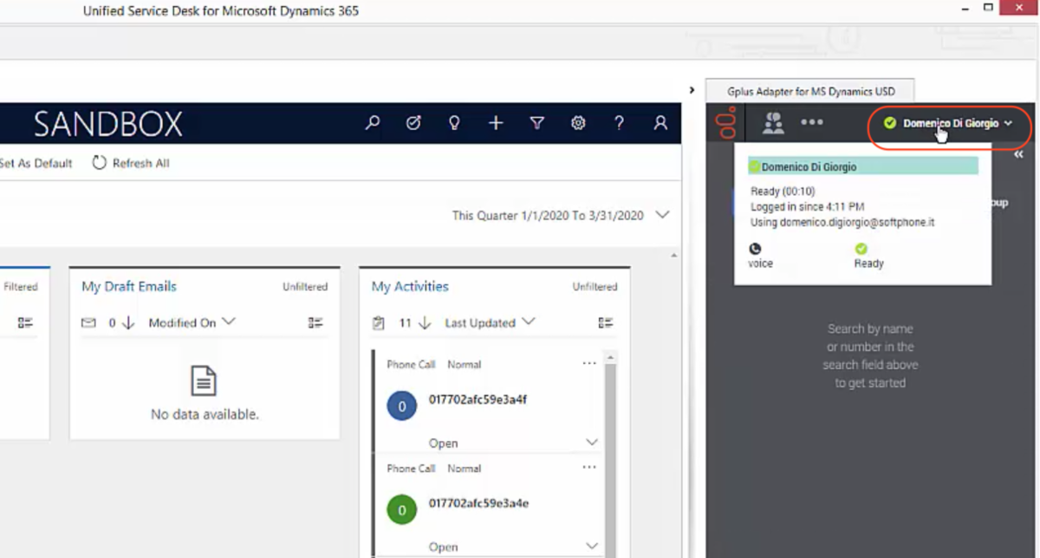Click the task flow target icon
Image resolution: width=1040 pixels, height=558 pixels.
click(x=413, y=123)
